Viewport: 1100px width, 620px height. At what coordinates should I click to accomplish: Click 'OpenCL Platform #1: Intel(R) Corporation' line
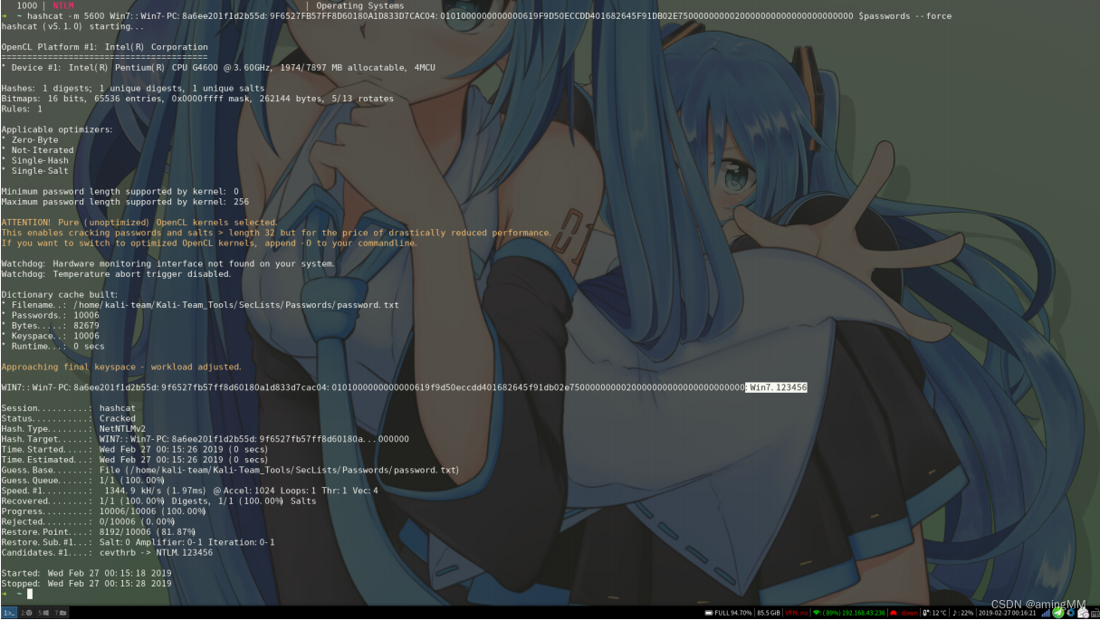coord(104,47)
